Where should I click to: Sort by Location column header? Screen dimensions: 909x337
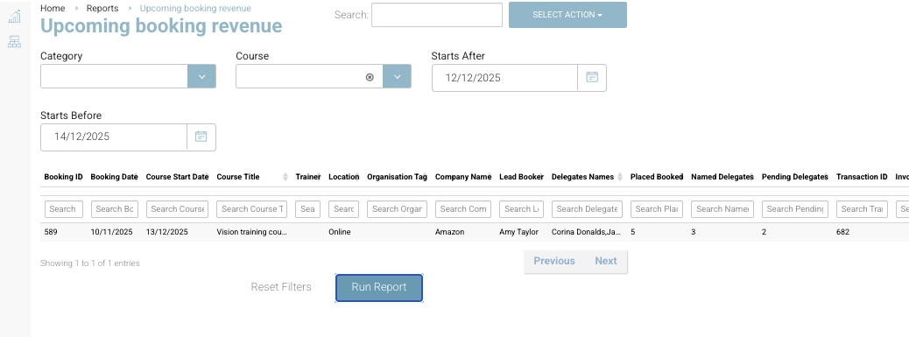[x=344, y=177]
